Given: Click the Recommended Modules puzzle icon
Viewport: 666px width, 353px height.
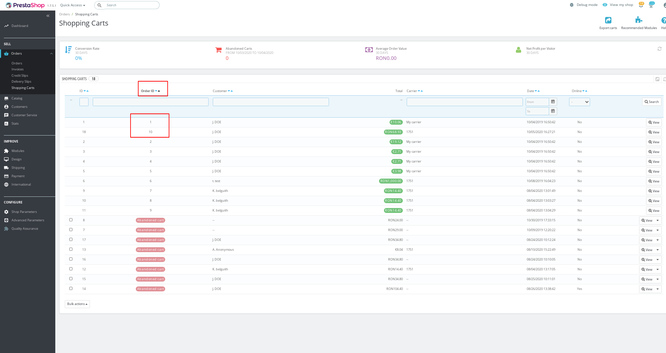Looking at the screenshot, I should (639, 20).
